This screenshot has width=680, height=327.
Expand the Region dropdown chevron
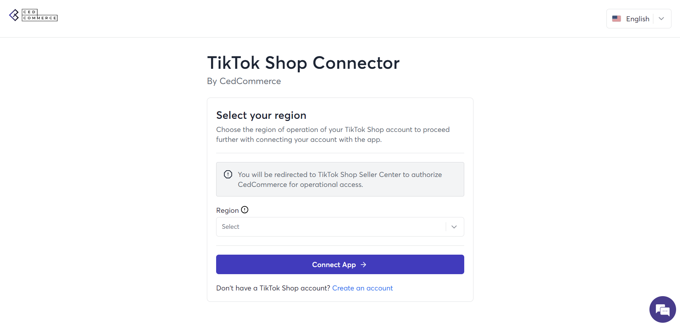(454, 227)
